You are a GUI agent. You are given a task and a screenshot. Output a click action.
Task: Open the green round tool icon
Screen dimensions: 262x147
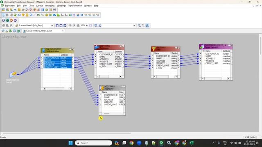(x=7, y=20)
